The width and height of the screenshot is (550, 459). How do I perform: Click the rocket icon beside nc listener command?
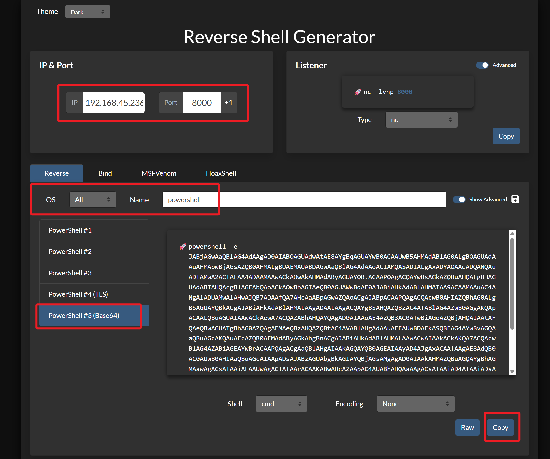tap(358, 92)
